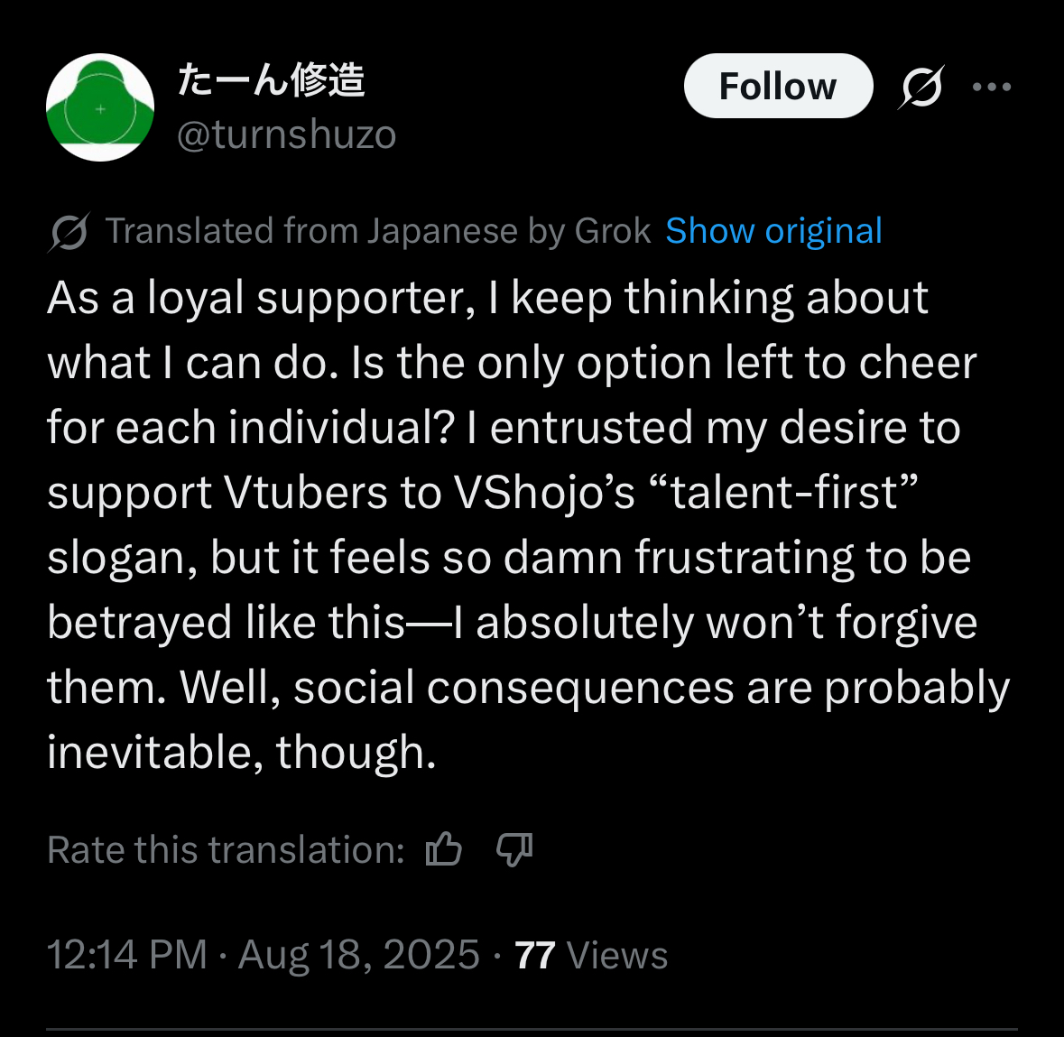Click the word Views next to 77
The height and width of the screenshot is (1037, 1064).
(616, 956)
